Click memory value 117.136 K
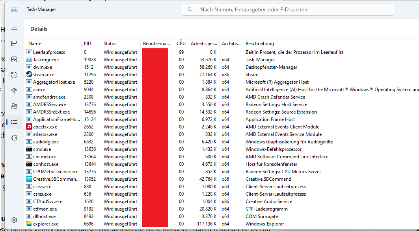Screen dimensions: 419x231 pos(207,224)
